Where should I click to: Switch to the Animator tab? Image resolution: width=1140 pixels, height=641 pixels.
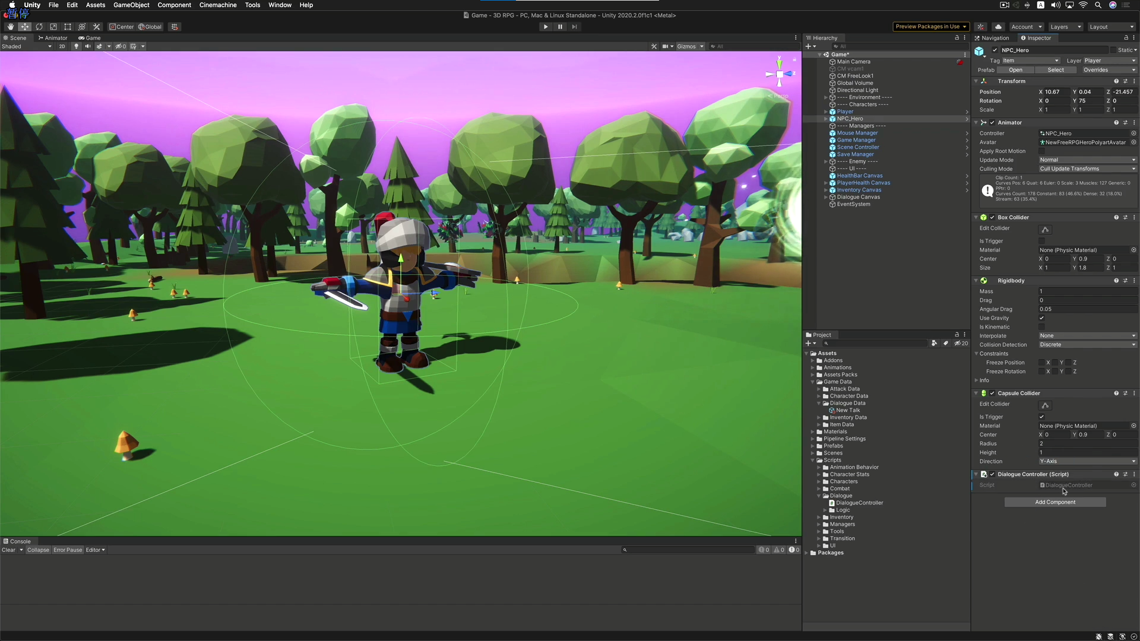pyautogui.click(x=53, y=37)
